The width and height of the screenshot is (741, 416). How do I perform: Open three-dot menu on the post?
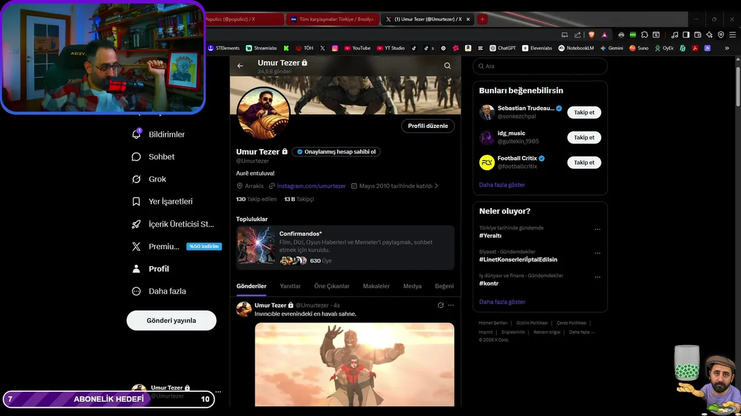451,305
